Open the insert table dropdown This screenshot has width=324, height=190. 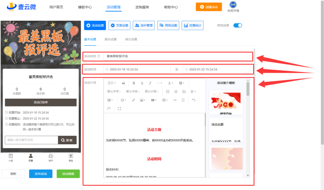point(165,100)
